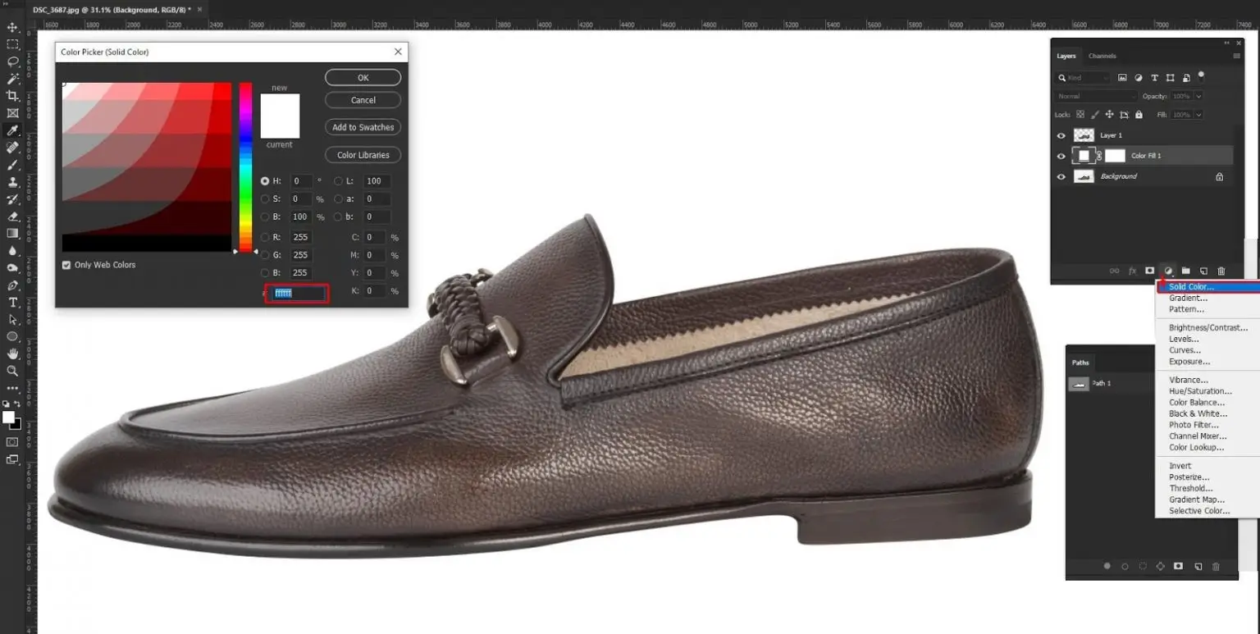Click Cancel in the Color Picker

coord(363,100)
